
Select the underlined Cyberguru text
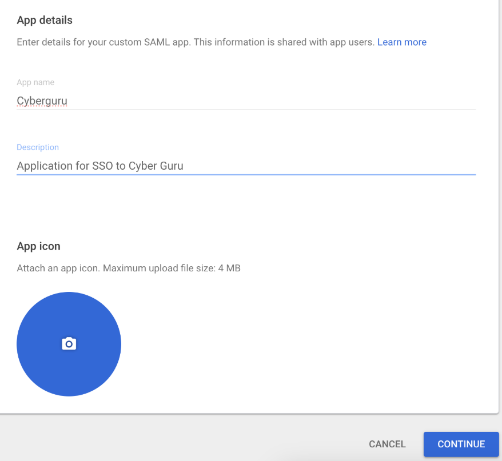click(42, 101)
